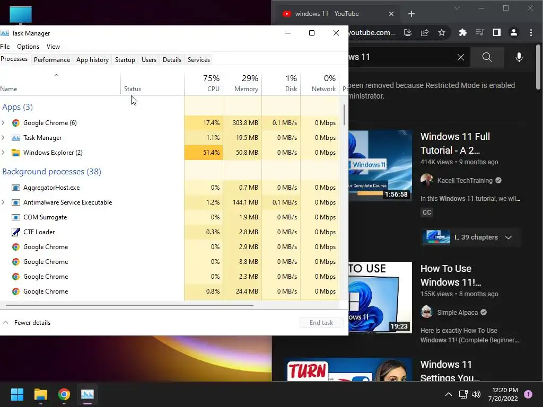Open a new Chrome tab with plus button
The image size is (543, 407).
411,14
